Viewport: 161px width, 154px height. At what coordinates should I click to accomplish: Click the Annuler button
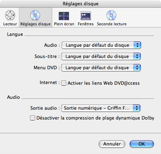click(x=112, y=144)
